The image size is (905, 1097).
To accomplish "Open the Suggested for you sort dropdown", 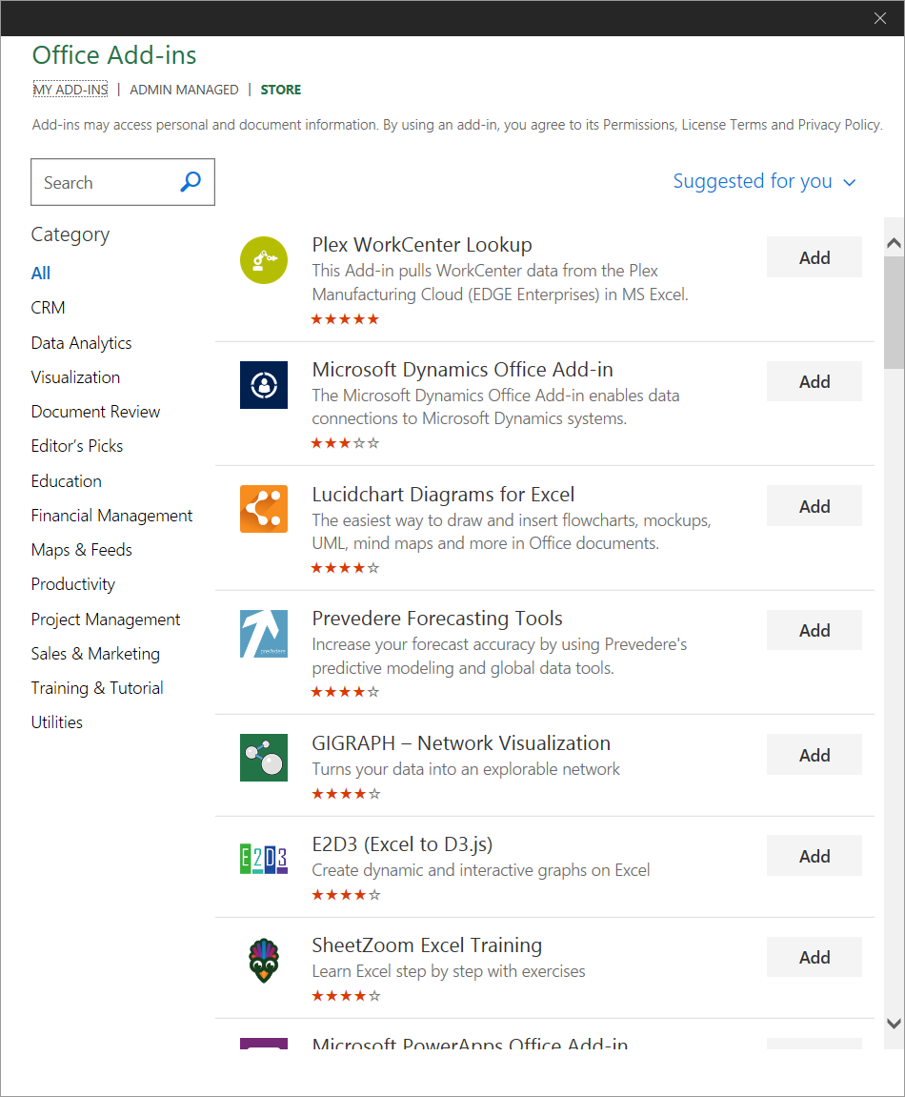I will coord(764,181).
